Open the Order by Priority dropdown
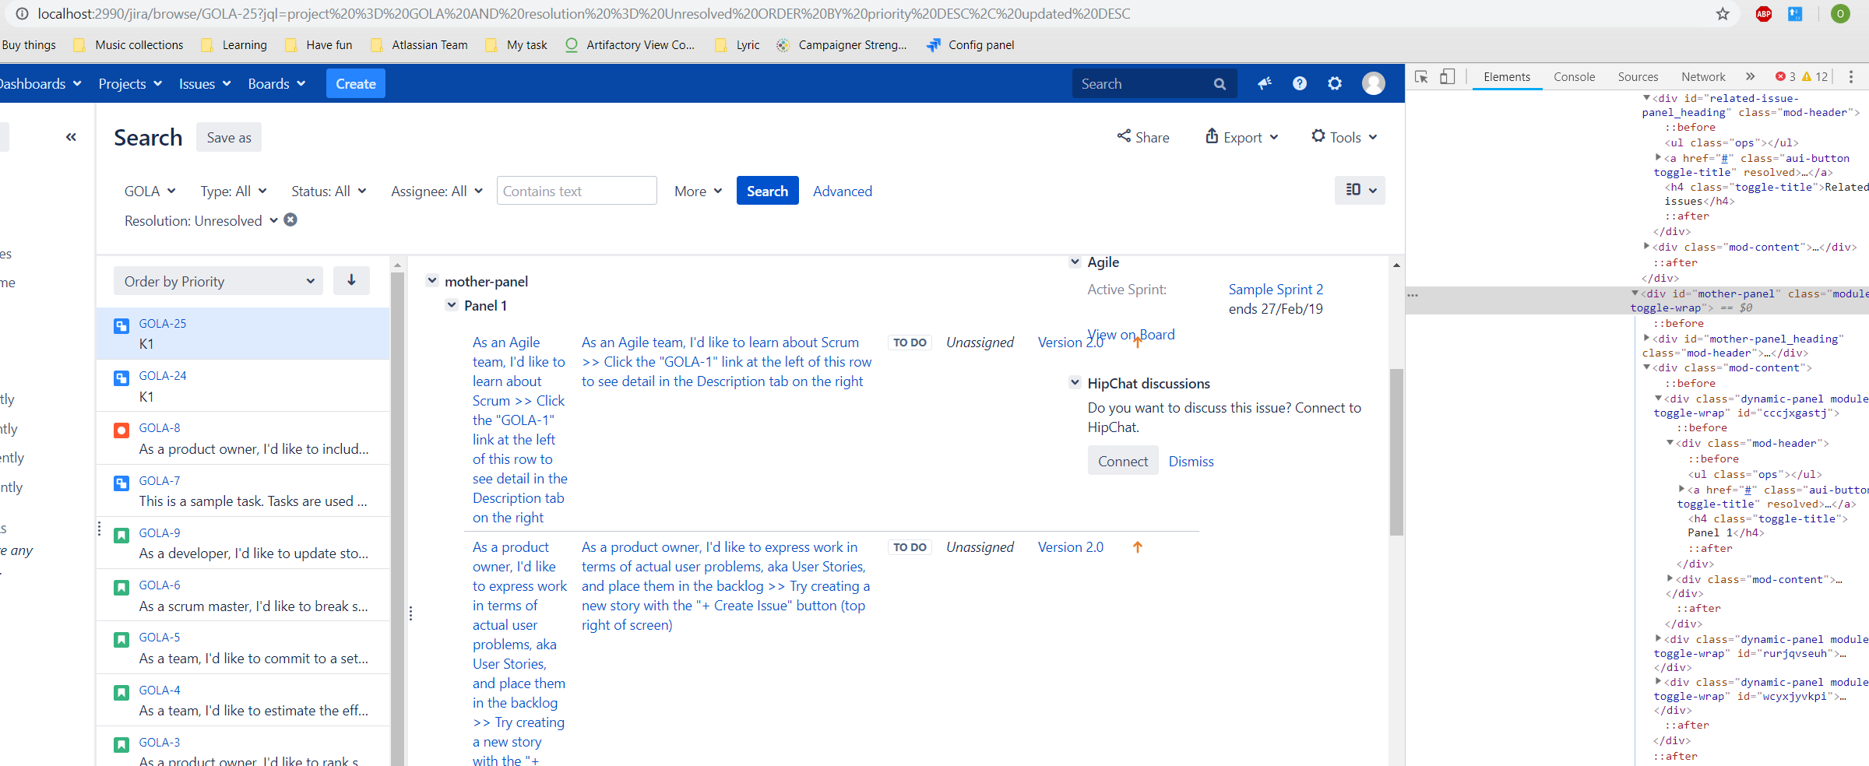Viewport: 1869px width, 766px height. 218,281
